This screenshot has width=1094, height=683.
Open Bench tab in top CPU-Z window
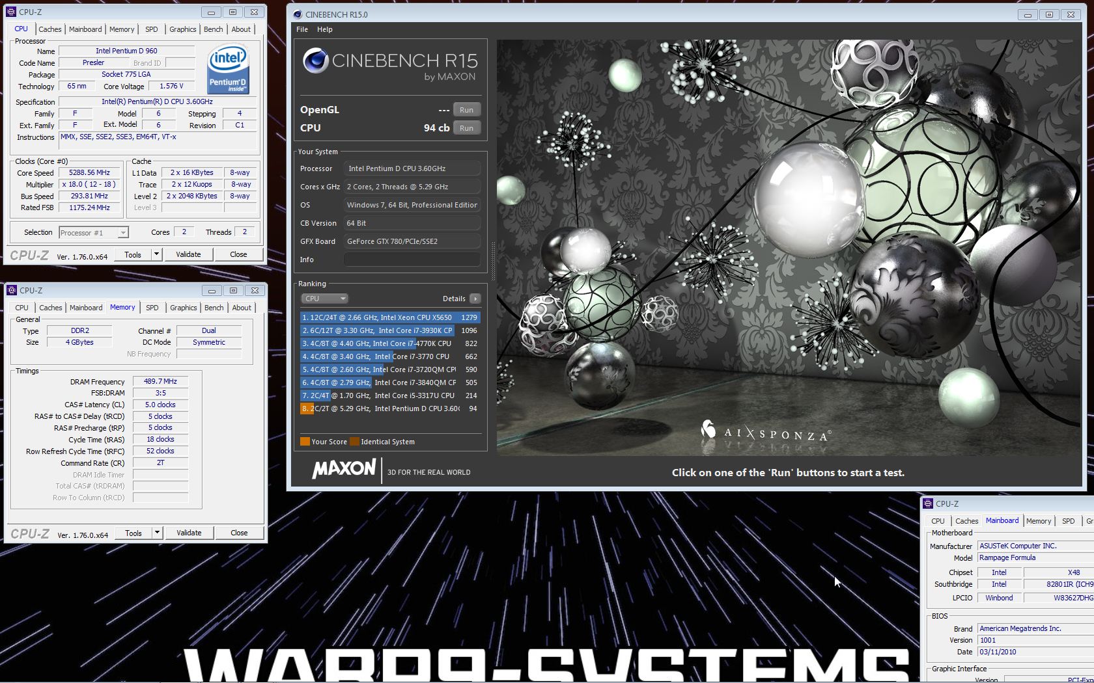point(214,29)
